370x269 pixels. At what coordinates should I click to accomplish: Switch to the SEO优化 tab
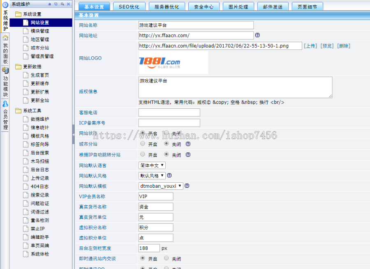click(129, 7)
